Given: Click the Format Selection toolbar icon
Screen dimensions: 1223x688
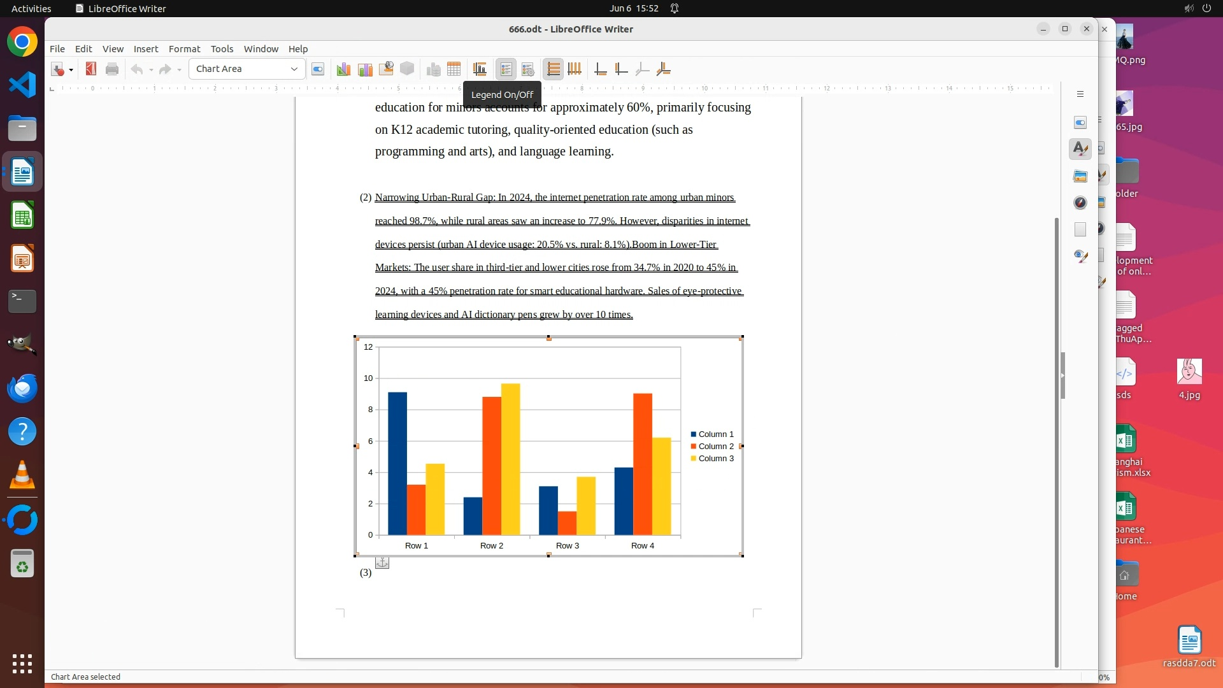Looking at the screenshot, I should pyautogui.click(x=318, y=69).
